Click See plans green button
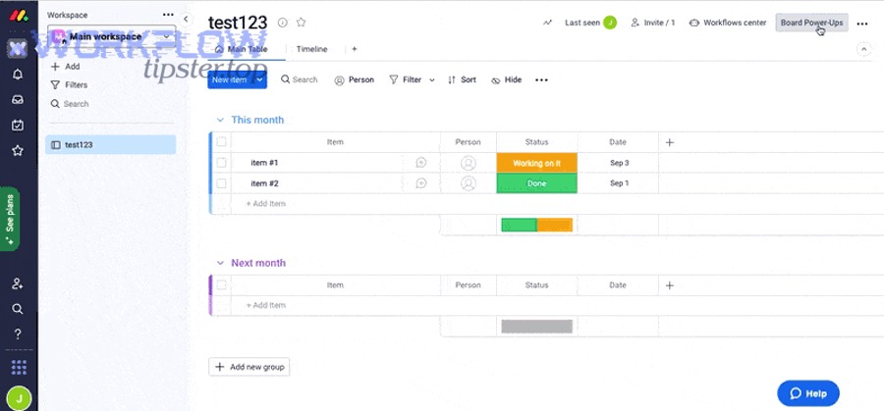The width and height of the screenshot is (884, 411). pyautogui.click(x=10, y=219)
